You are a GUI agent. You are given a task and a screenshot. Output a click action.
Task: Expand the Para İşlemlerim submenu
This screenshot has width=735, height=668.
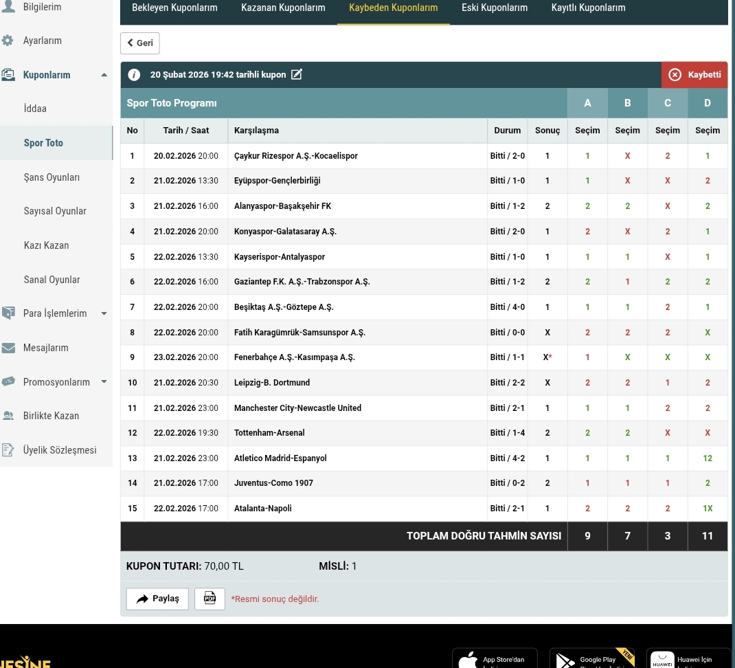[x=104, y=314]
